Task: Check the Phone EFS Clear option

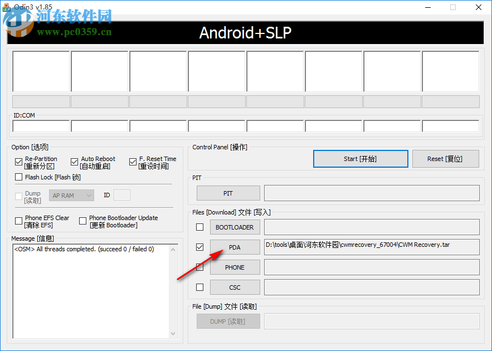Action: (x=18, y=221)
